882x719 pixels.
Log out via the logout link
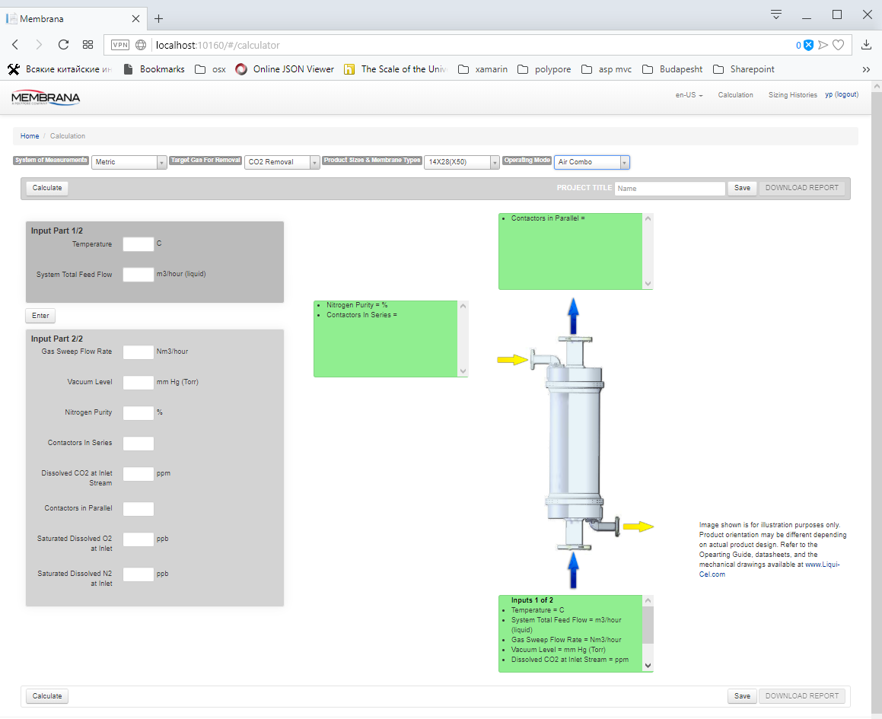click(x=847, y=94)
